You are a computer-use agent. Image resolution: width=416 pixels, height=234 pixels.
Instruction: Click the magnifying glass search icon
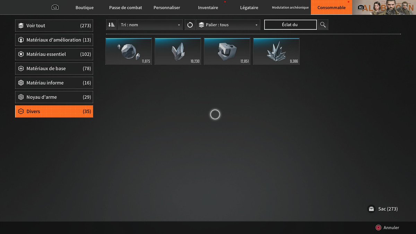pos(323,25)
